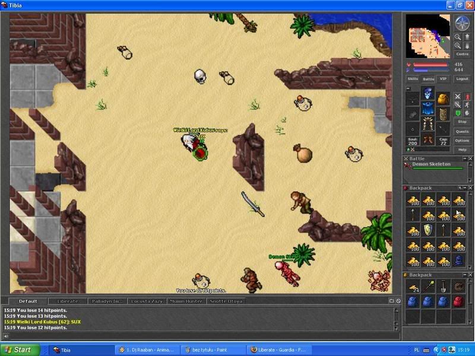Click the minimap compass rose

[x=463, y=23]
